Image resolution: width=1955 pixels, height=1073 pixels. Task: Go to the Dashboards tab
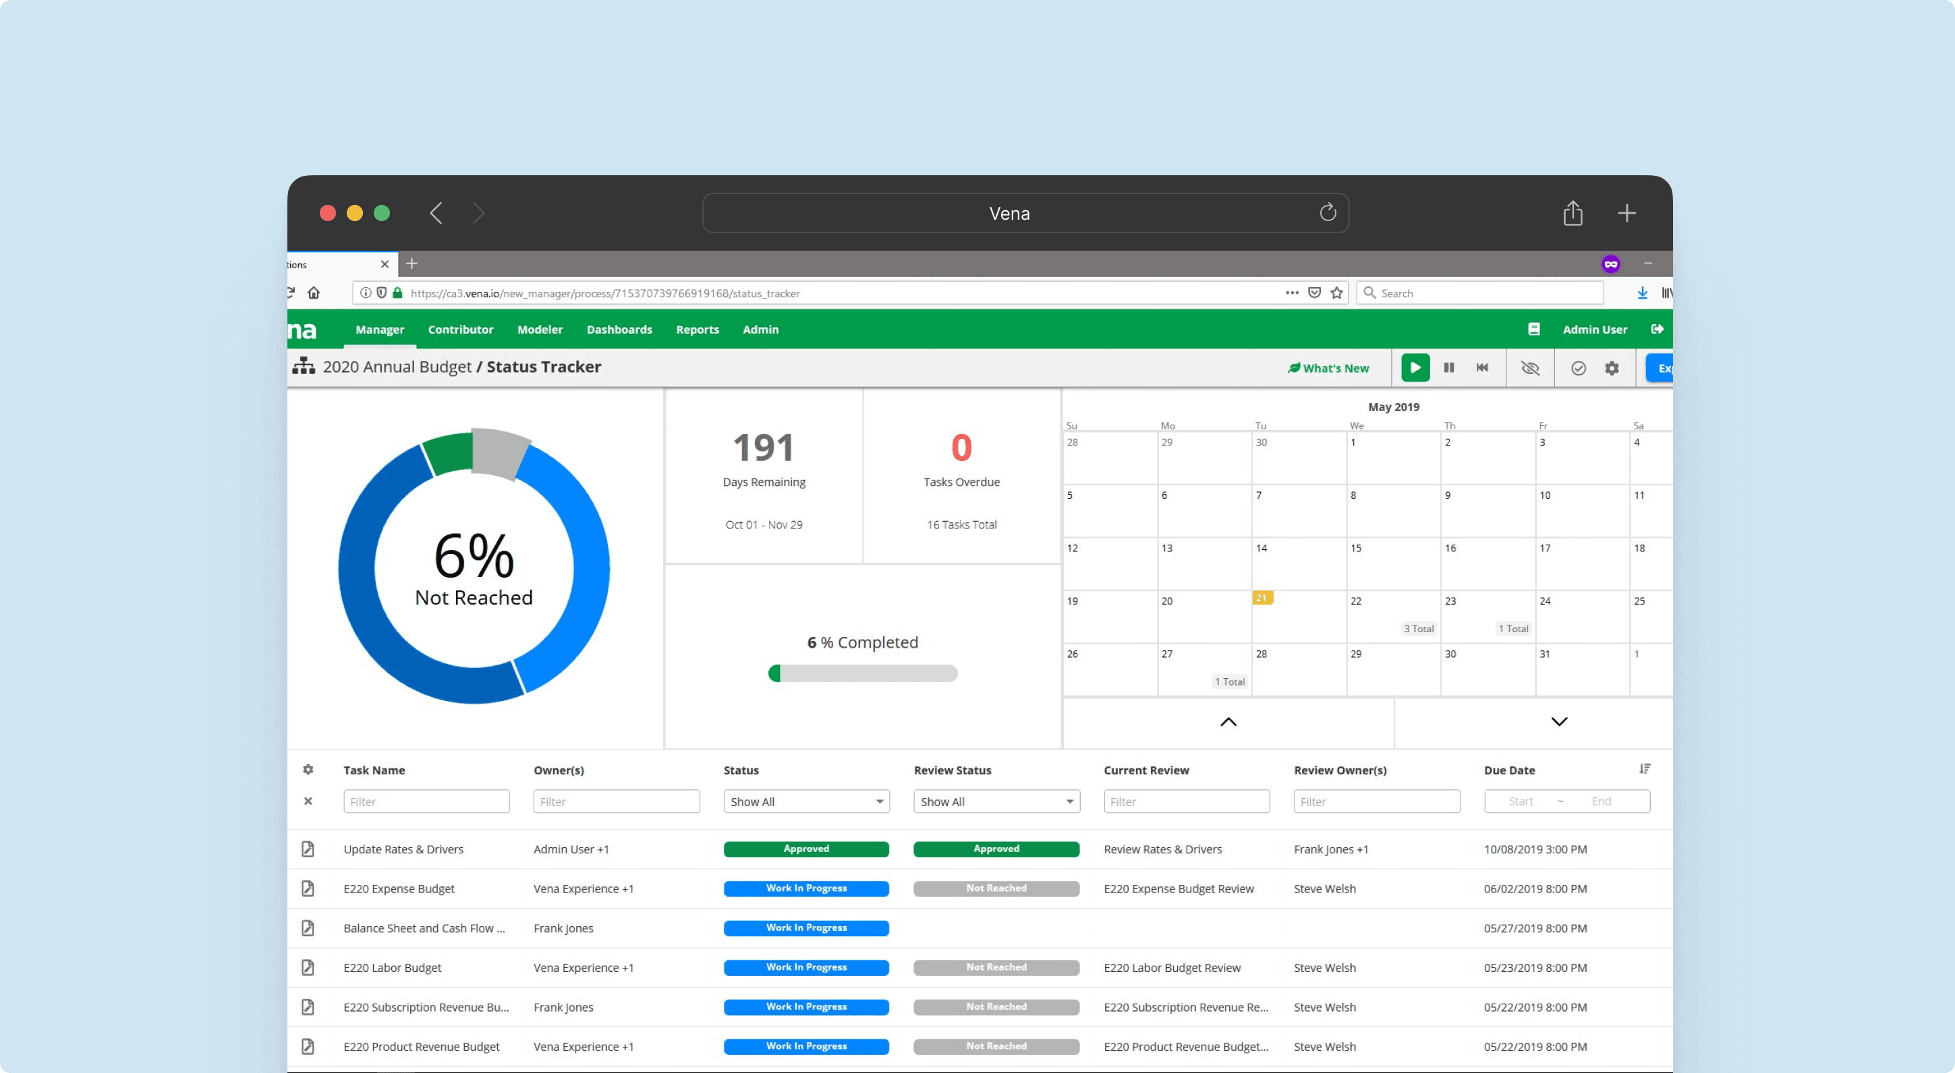point(619,329)
